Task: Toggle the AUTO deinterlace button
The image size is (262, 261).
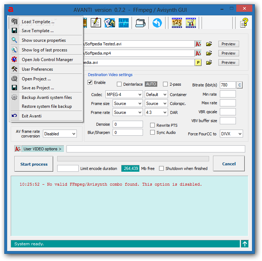Action: pos(151,84)
